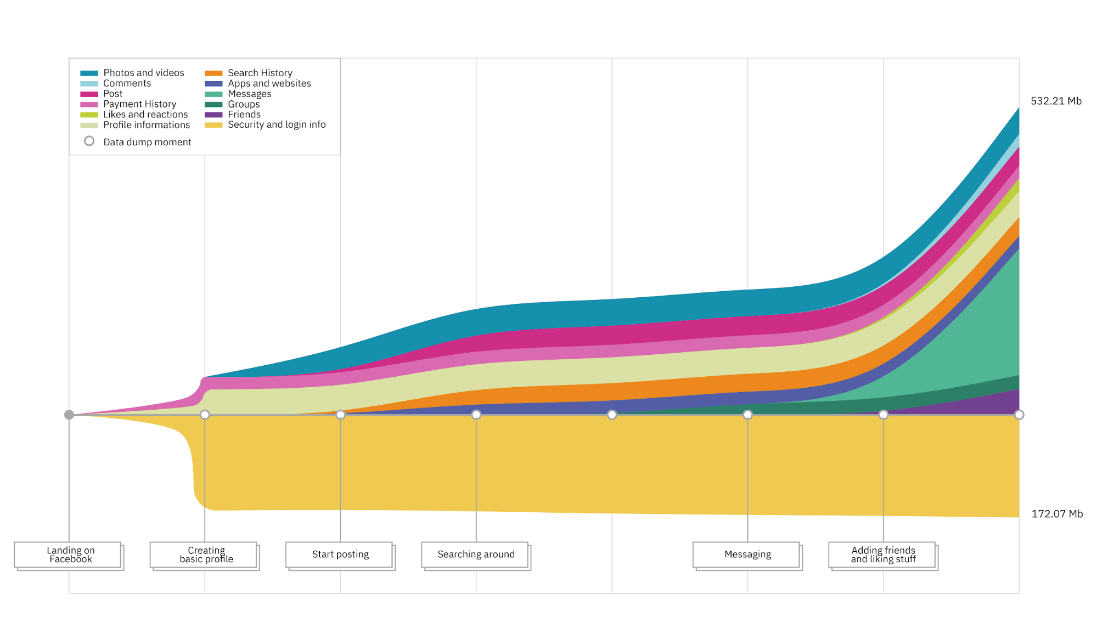Click the Messaging label box

[746, 555]
